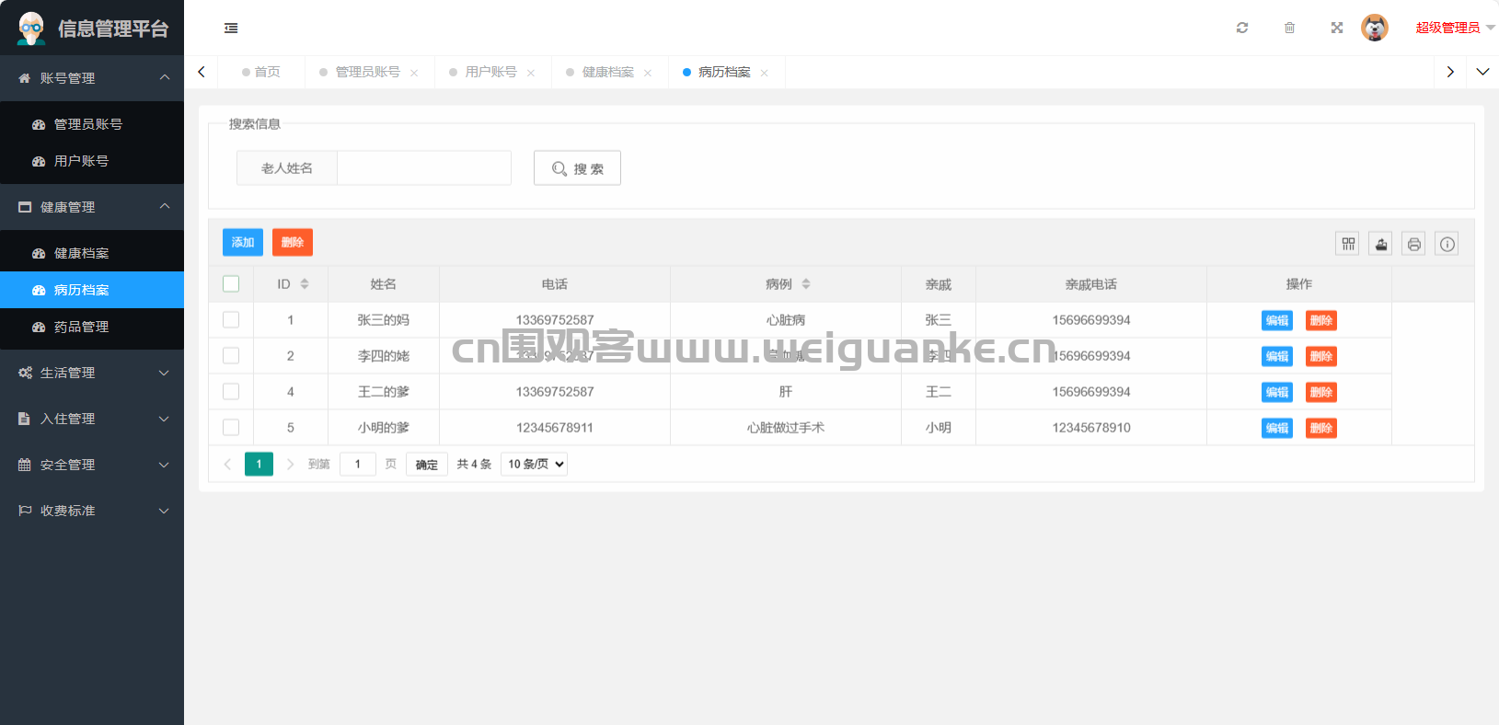The height and width of the screenshot is (725, 1499).
Task: Open the column filter grid icon
Action: [x=1348, y=244]
